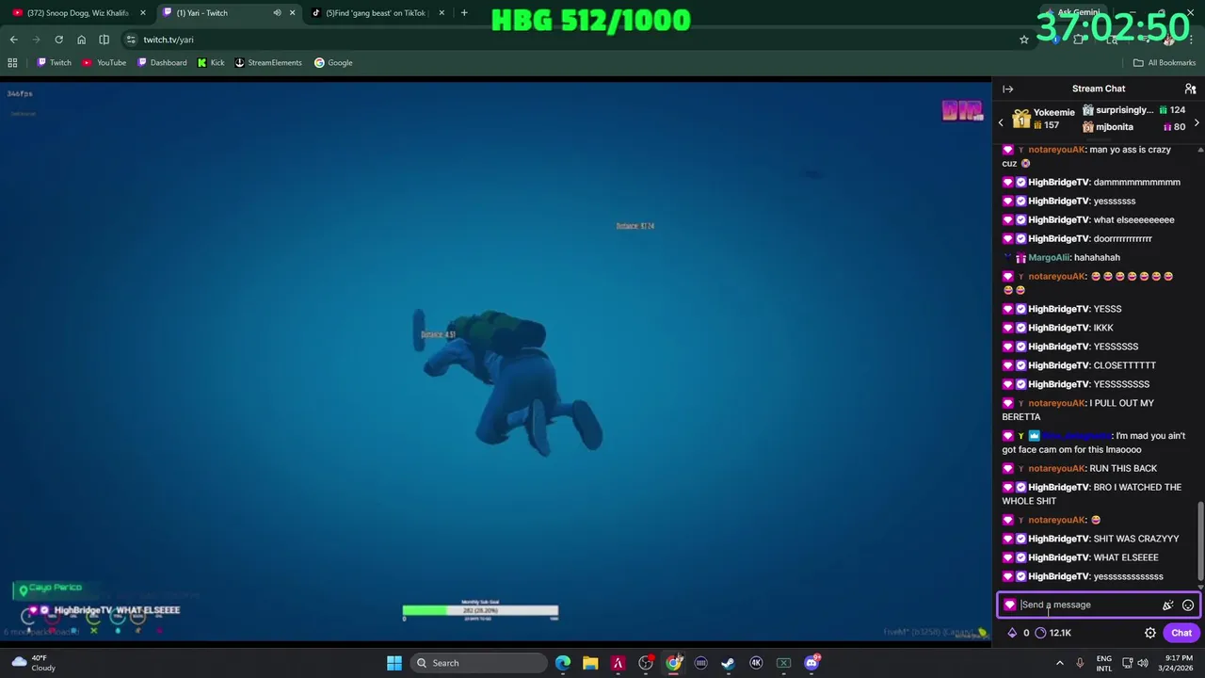Close the Snoop Dogg YouTube tab
Image resolution: width=1205 pixels, height=678 pixels.
click(143, 13)
